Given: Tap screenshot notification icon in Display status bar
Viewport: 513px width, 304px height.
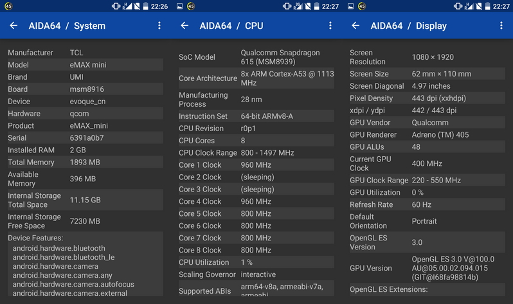Looking at the screenshot, I should [x=351, y=6].
